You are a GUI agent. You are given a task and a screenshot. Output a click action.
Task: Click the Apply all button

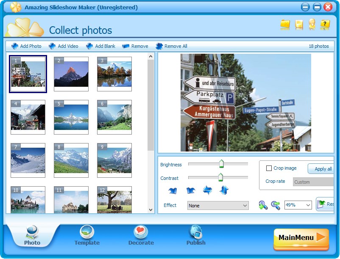pyautogui.click(x=321, y=169)
